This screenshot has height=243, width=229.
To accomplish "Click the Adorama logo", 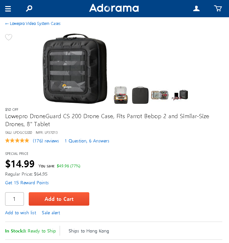I will point(114,8).
